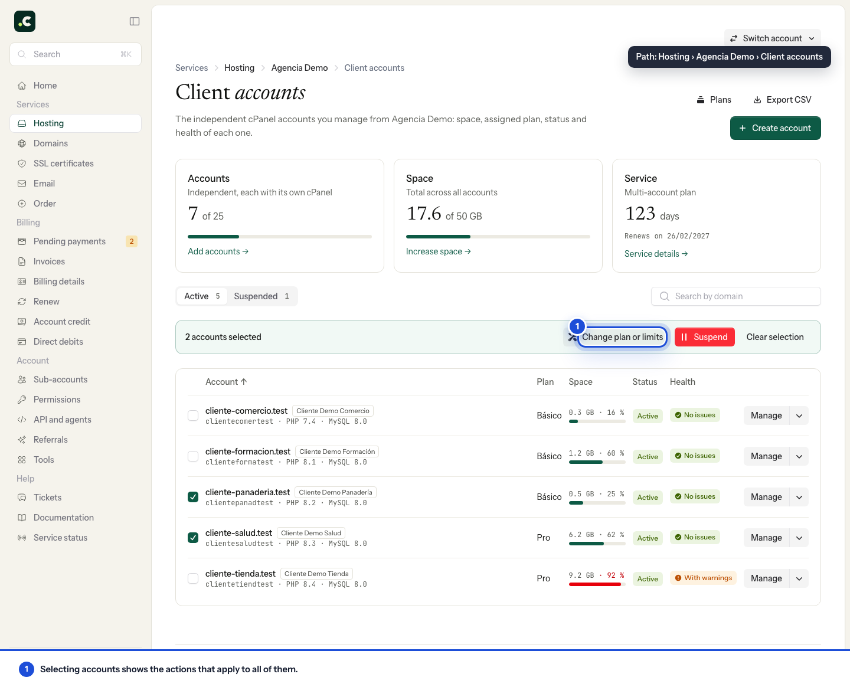Click the Create account button
The image size is (850, 687).
pos(776,128)
